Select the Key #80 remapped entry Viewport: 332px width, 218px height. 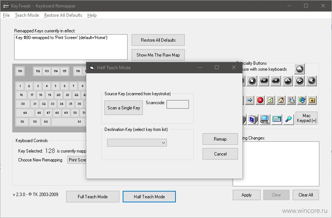pos(61,38)
